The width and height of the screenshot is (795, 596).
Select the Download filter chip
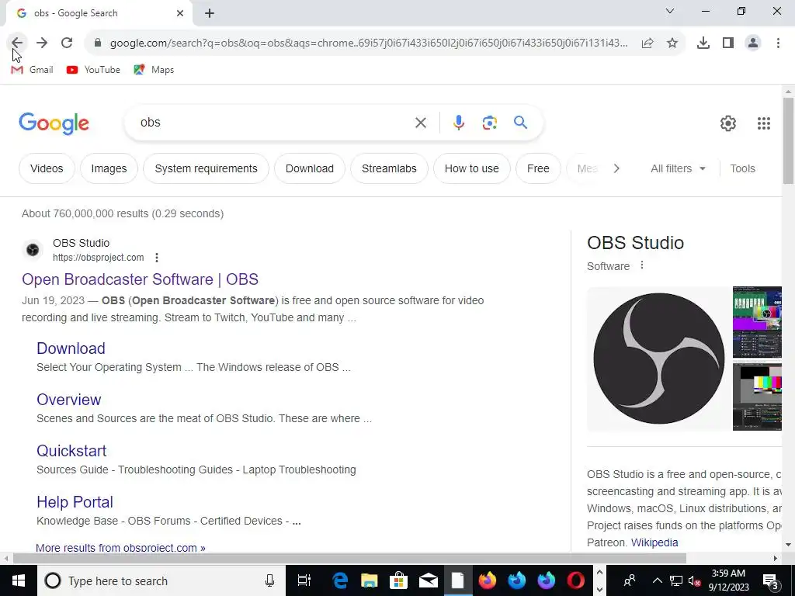click(x=310, y=168)
